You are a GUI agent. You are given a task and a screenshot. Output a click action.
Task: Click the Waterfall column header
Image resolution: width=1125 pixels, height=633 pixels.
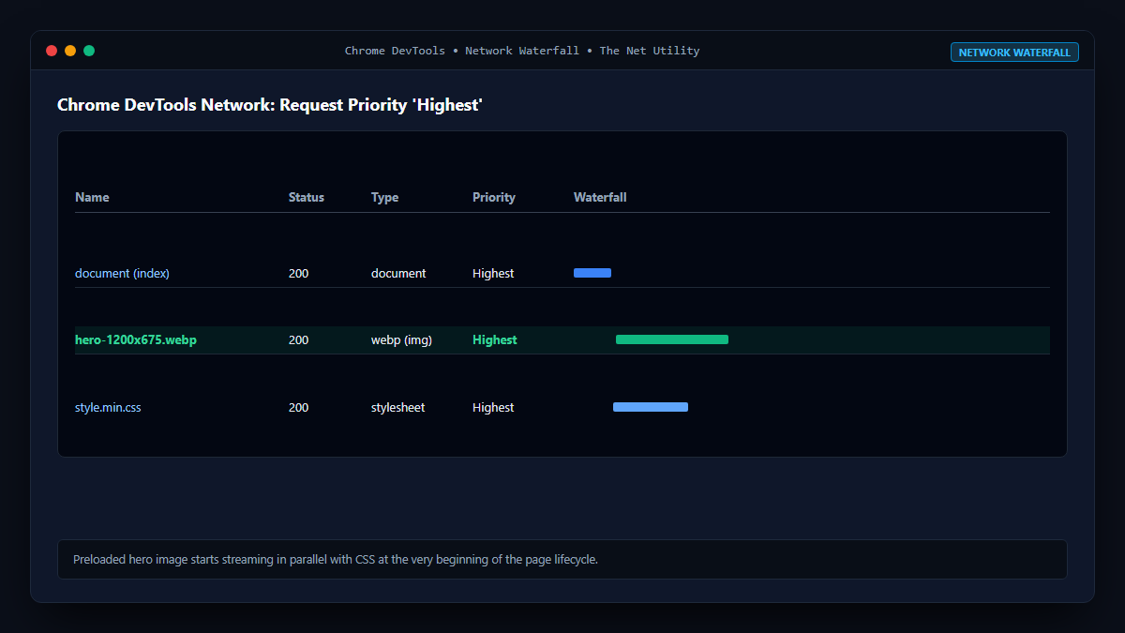coord(600,198)
